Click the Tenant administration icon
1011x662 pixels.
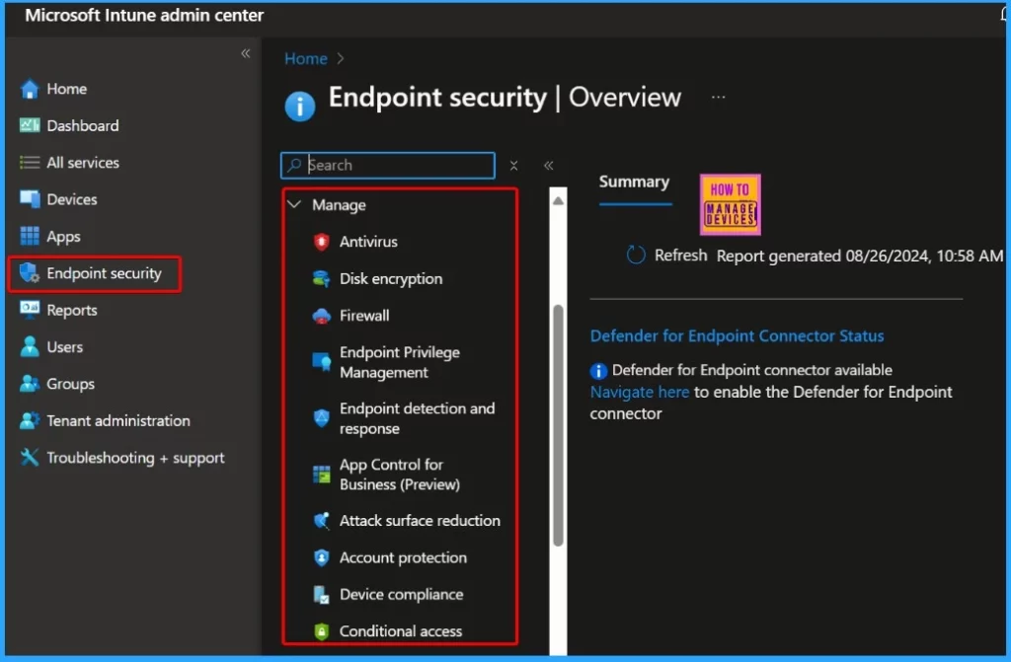[x=29, y=420]
